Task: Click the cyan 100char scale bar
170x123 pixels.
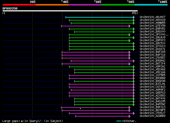Action: click(x=119, y=121)
